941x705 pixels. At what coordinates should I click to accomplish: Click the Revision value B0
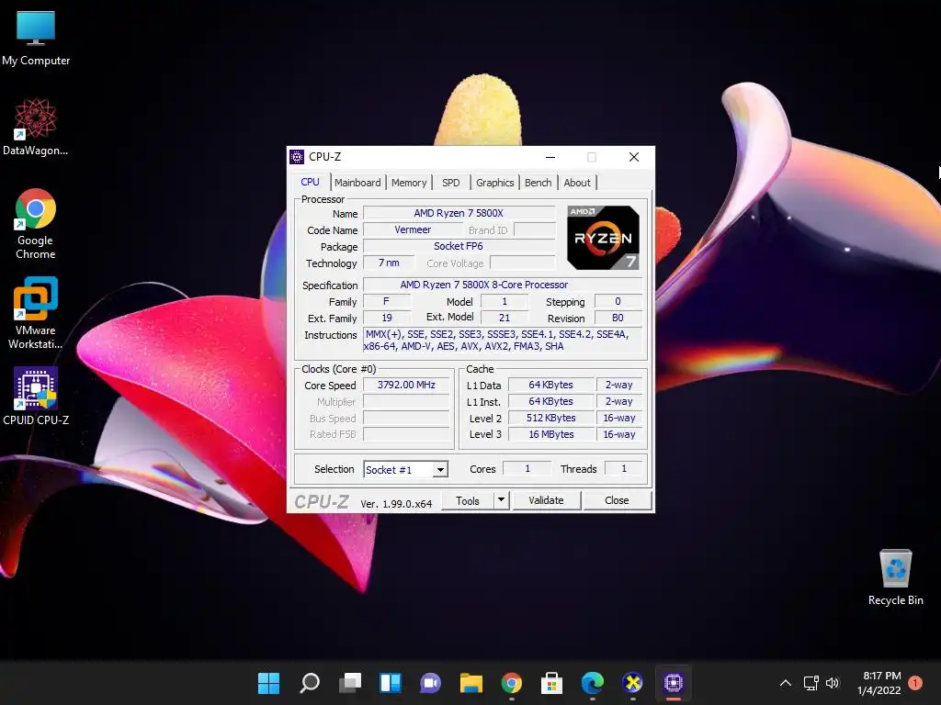pyautogui.click(x=618, y=318)
